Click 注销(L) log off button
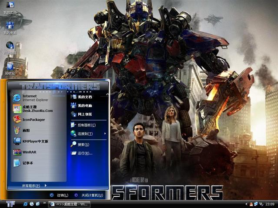 point(59,195)
